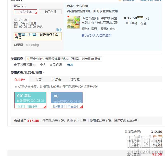
Task: Select the ¥6 运费券 coupon card
Action: coord(67,100)
